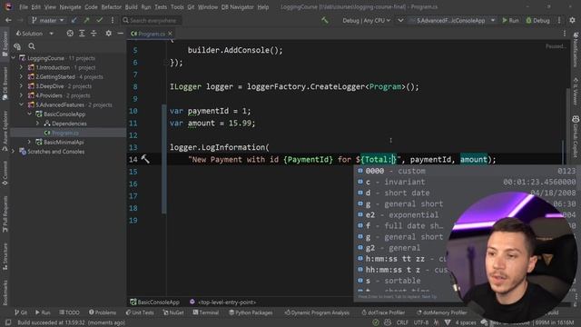
Task: Hide the Solution panel with minus icon
Action: 120,34
